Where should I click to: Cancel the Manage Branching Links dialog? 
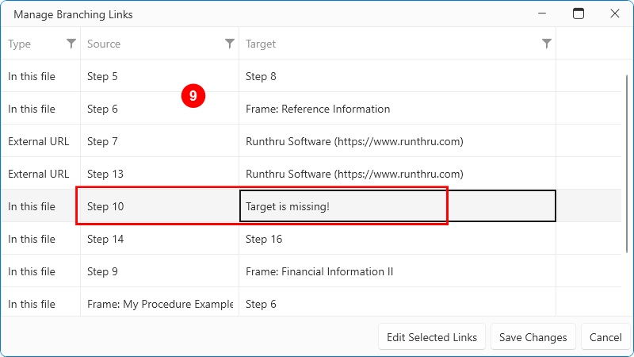(x=605, y=337)
